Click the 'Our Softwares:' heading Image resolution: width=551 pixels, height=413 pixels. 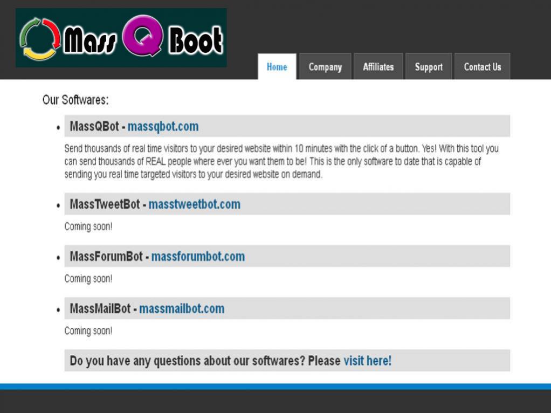(75, 100)
